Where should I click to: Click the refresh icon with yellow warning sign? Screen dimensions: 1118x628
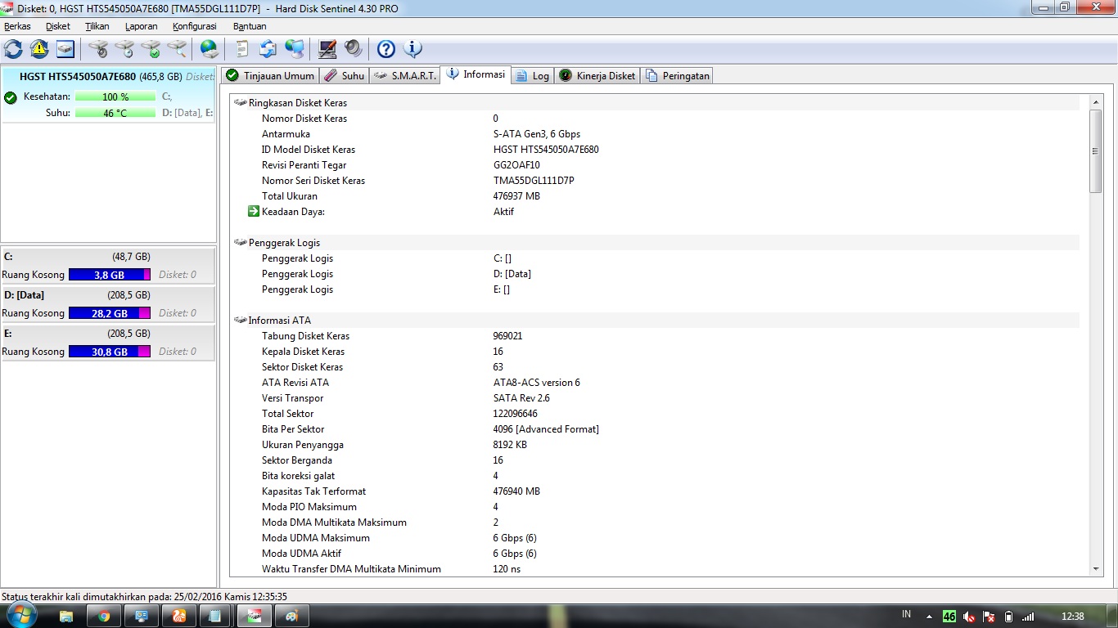(39, 49)
